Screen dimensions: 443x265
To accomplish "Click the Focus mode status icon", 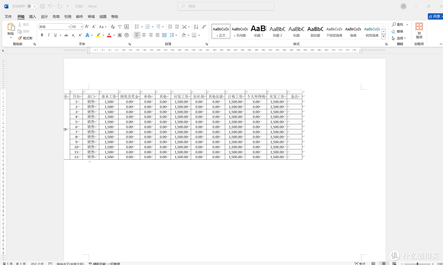I will tap(360, 264).
